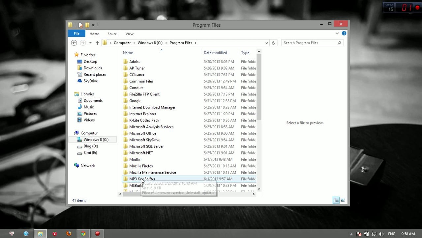Open Firefox from the taskbar
The width and height of the screenshot is (422, 238).
(x=69, y=234)
